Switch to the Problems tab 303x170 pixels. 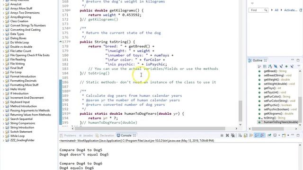(x=68, y=136)
